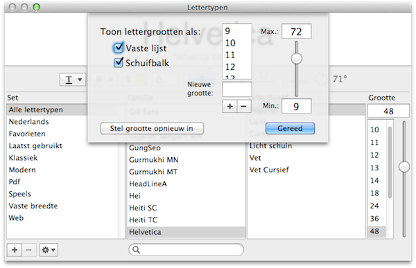Select Helvetica font family
This screenshot has height=268, width=416.
pos(187,232)
